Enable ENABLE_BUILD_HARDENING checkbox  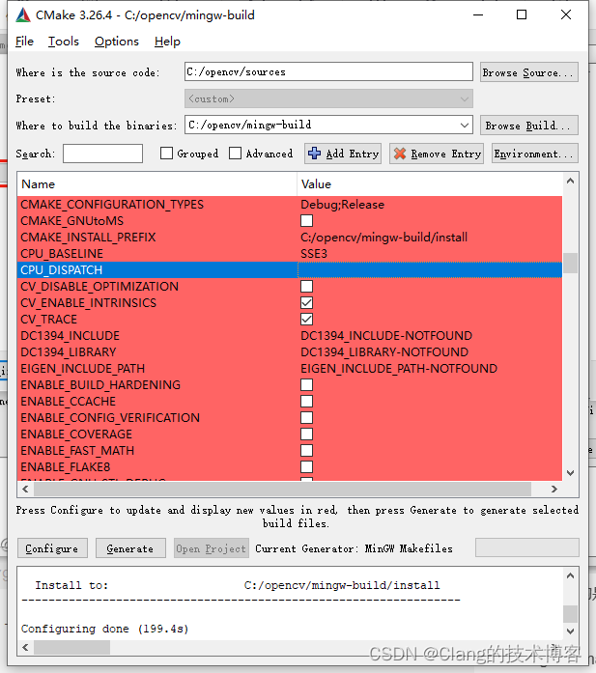(306, 384)
